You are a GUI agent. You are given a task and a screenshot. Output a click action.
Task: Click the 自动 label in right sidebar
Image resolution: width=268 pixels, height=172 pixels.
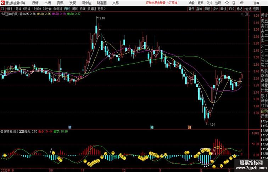pyautogui.click(x=264, y=111)
